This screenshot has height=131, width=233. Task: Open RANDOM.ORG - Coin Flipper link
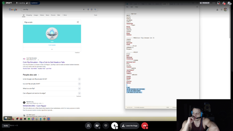35,106
